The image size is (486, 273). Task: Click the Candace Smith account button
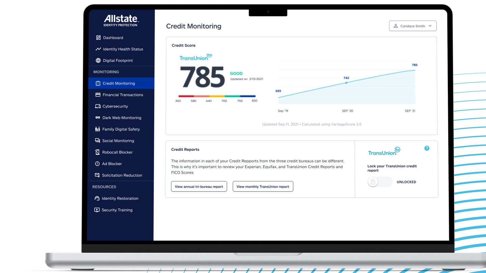pyautogui.click(x=413, y=26)
